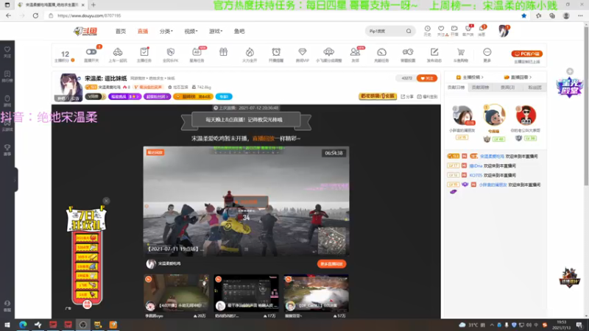Click the orange 关注 follow button
The width and height of the screenshot is (589, 331).
tap(427, 78)
